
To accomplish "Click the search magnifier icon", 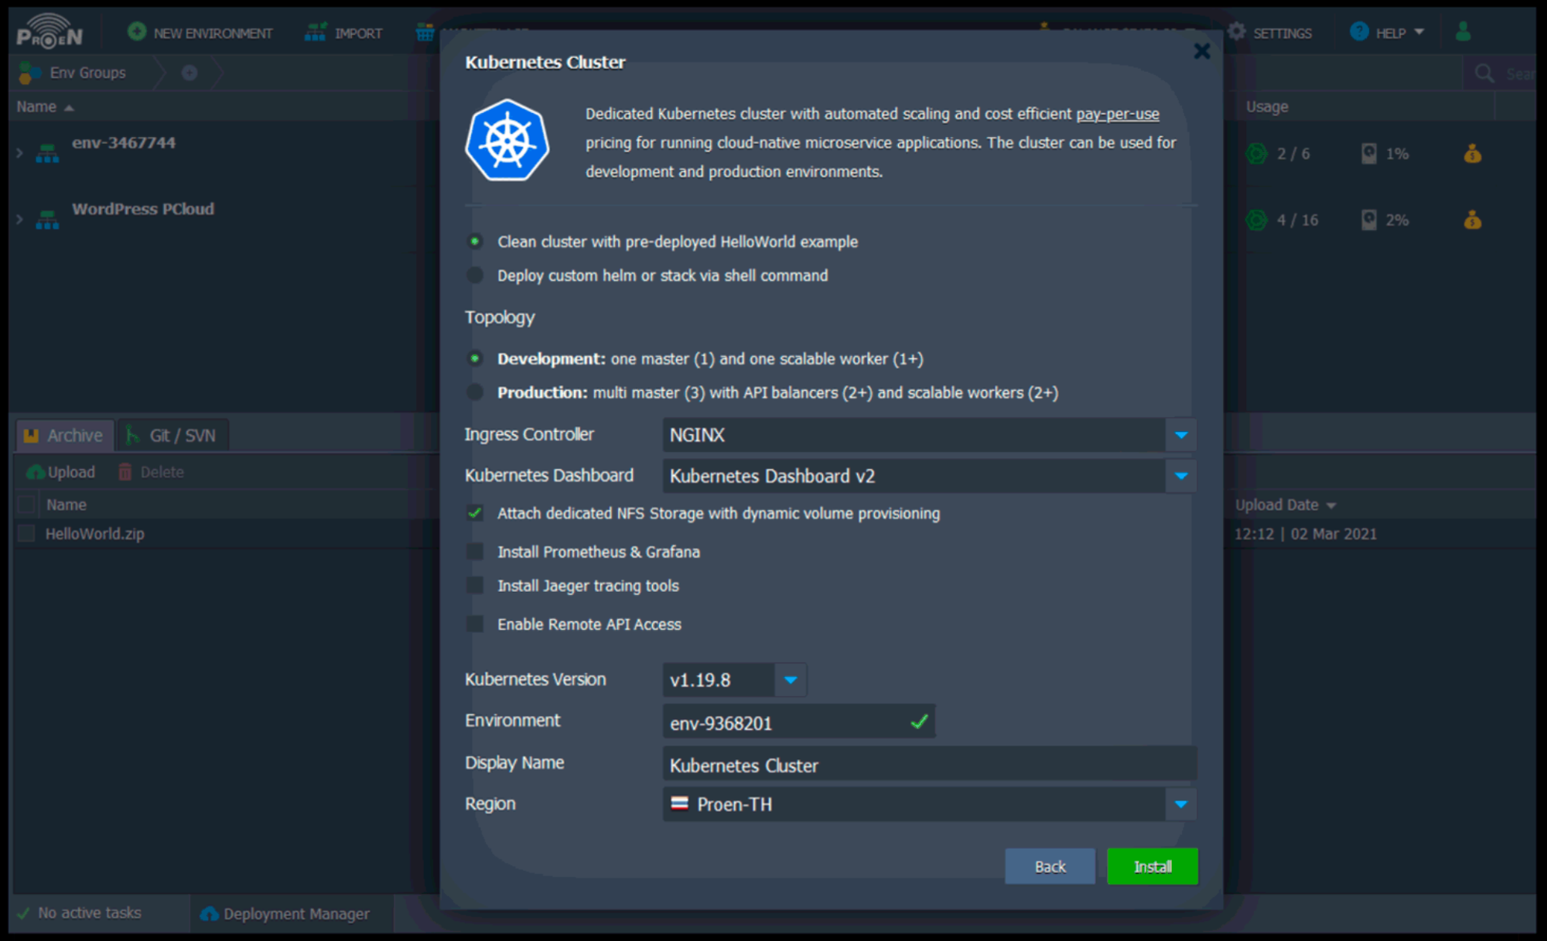I will point(1484,74).
